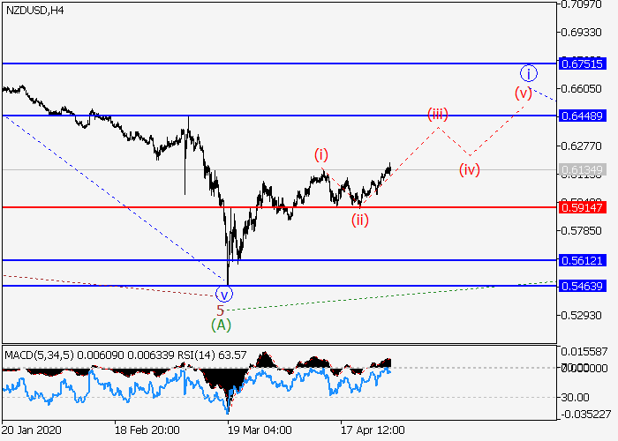Select the red (iv) wave label

tap(469, 169)
